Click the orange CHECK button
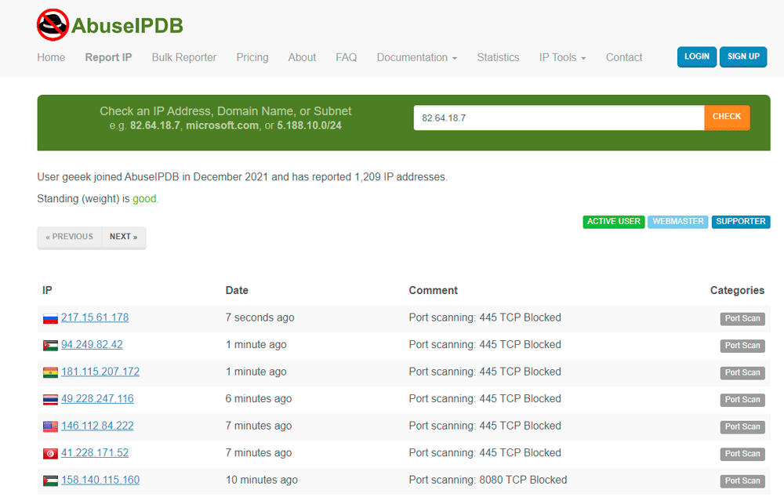 (x=727, y=117)
